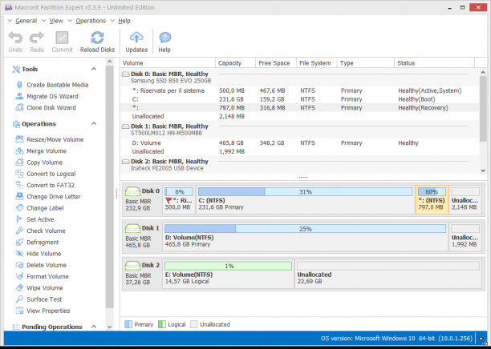The height and width of the screenshot is (349, 491).
Task: Click the Help question bubble icon
Action: click(x=164, y=38)
